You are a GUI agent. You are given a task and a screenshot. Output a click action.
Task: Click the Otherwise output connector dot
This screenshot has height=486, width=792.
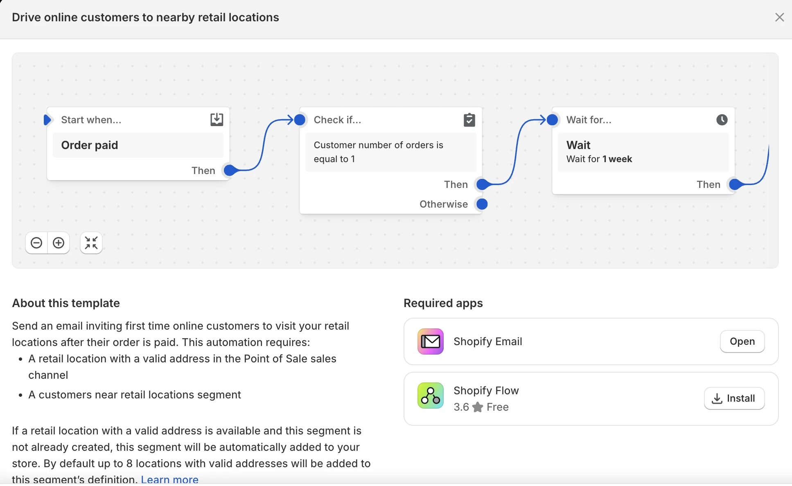(x=482, y=204)
